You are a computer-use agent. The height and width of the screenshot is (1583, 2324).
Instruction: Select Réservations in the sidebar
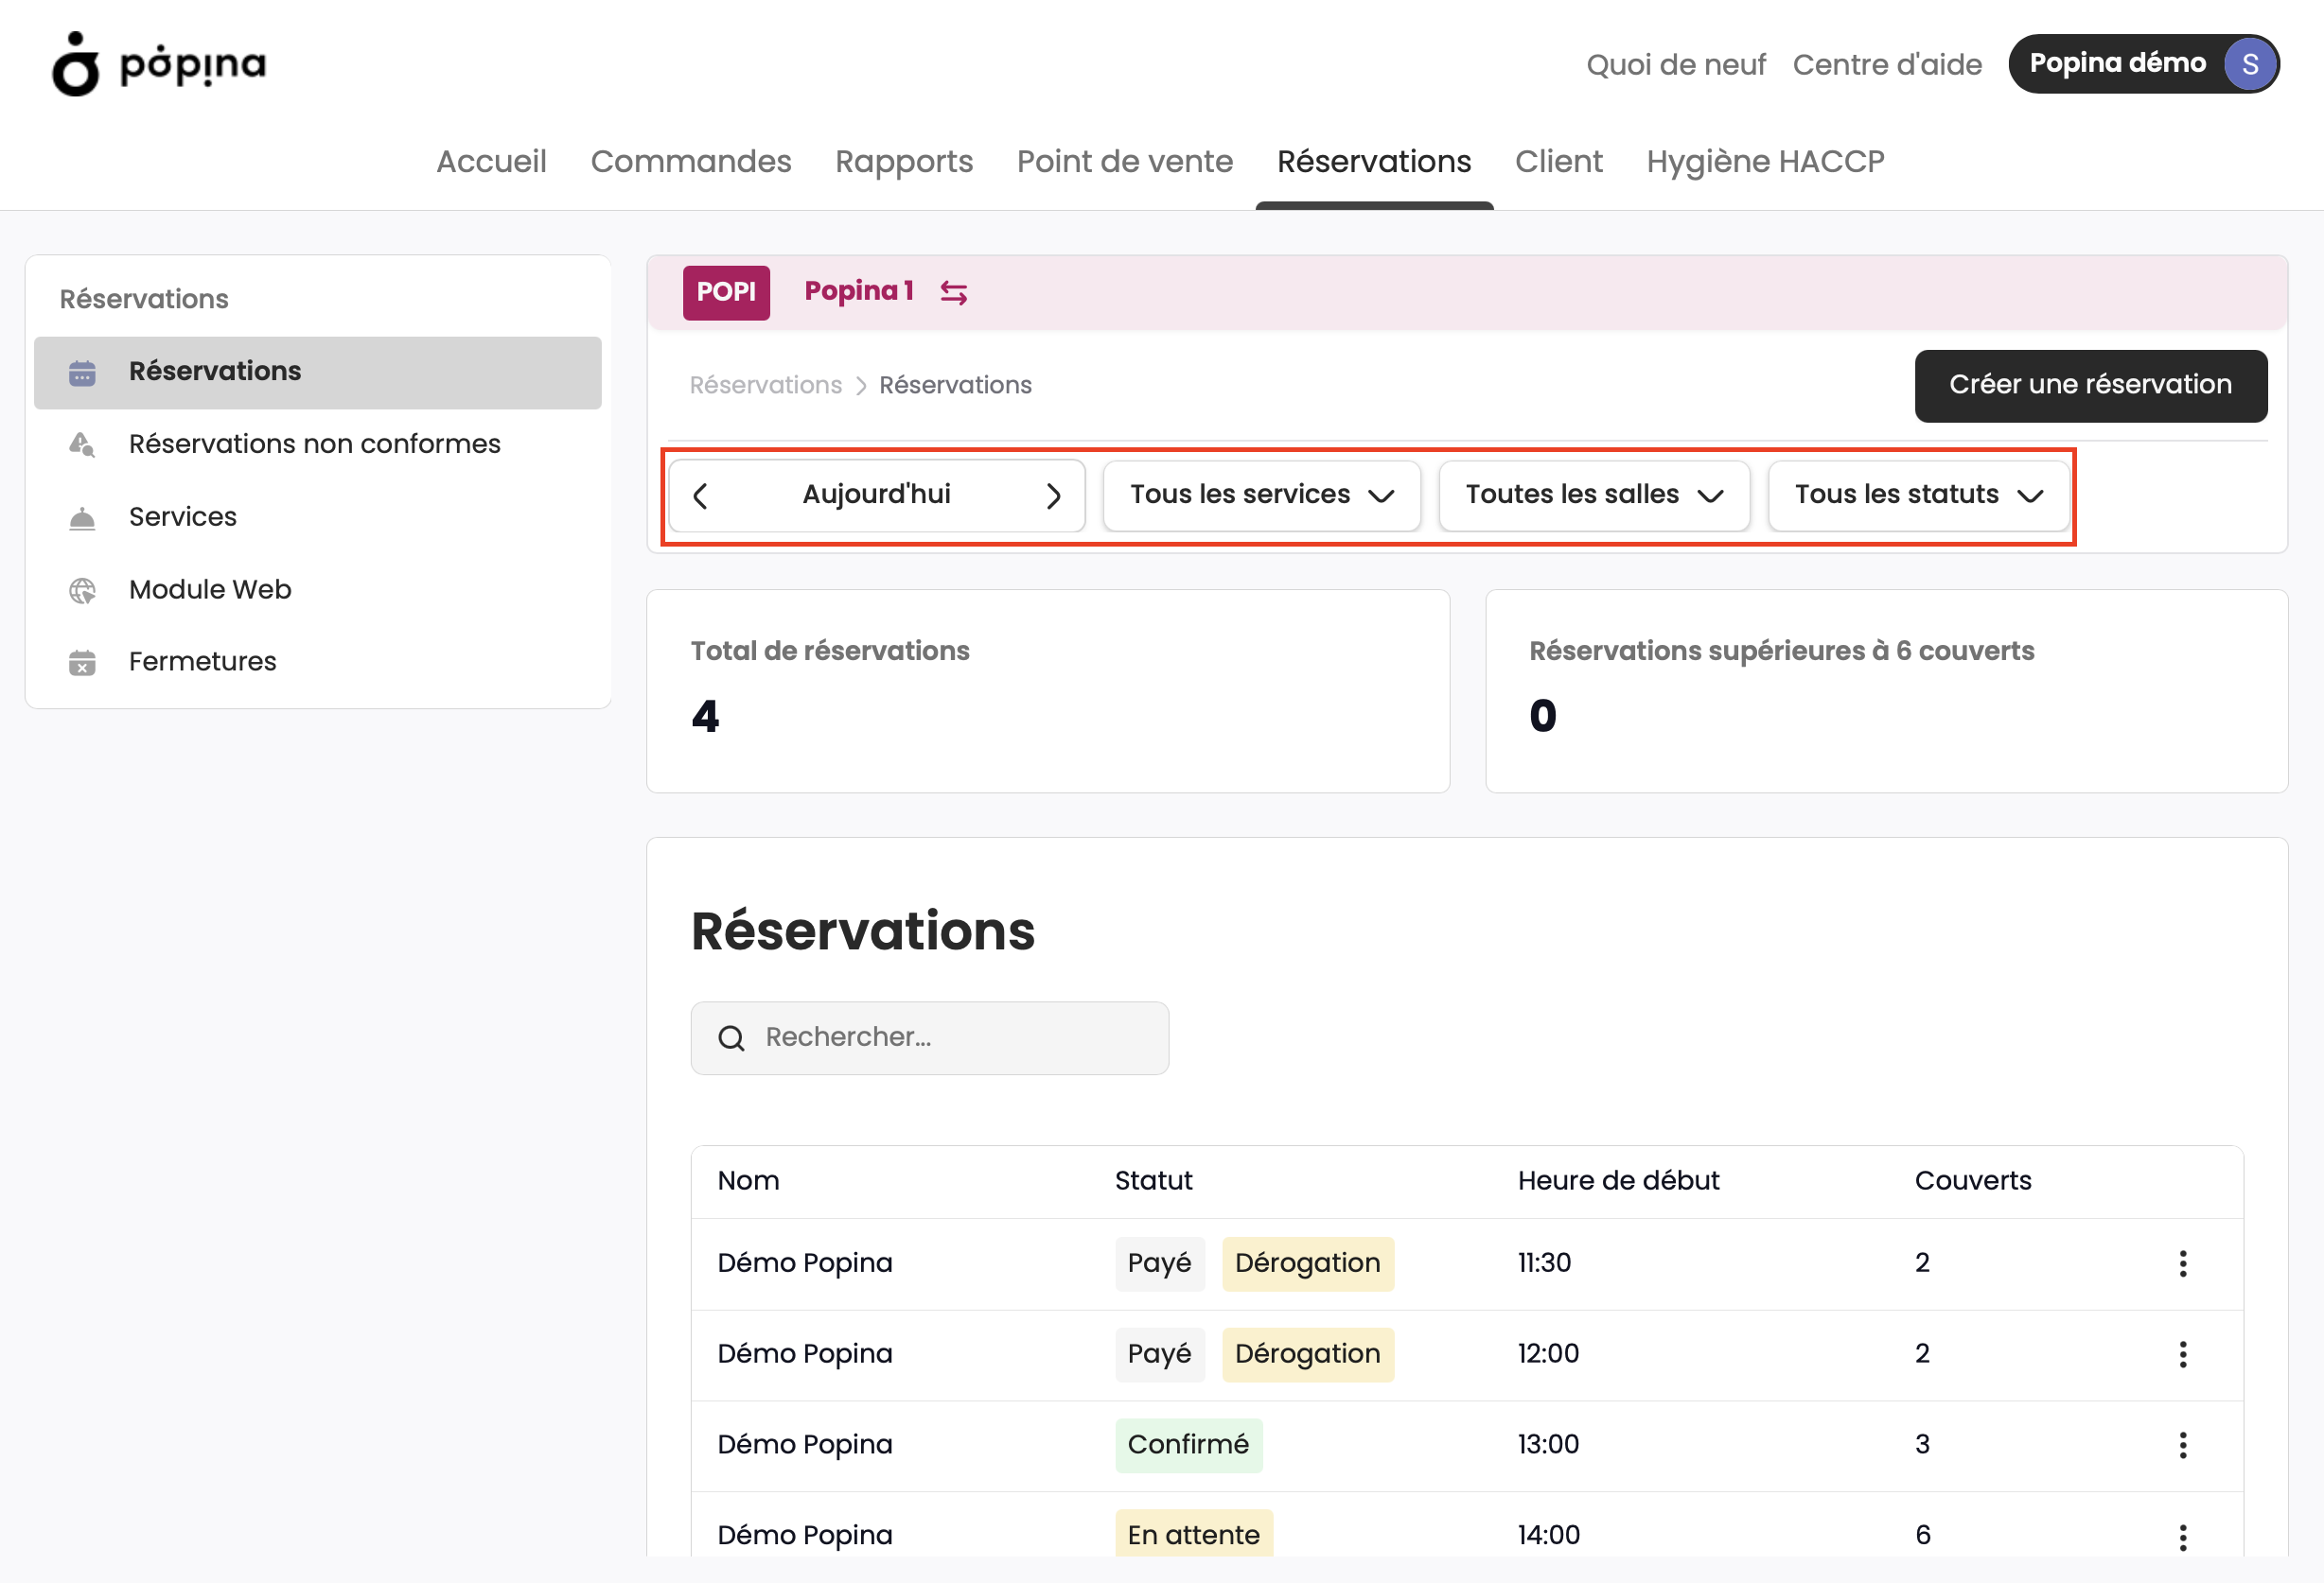(x=318, y=372)
